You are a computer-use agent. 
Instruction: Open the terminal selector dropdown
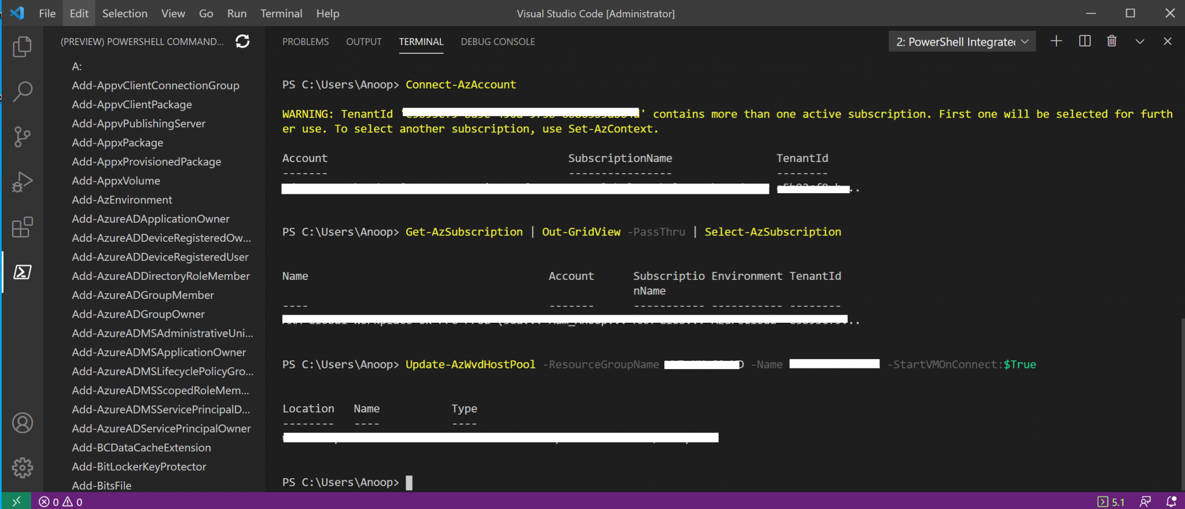(962, 42)
